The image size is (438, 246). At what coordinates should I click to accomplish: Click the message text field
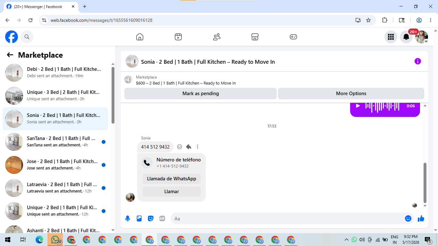coord(287,218)
